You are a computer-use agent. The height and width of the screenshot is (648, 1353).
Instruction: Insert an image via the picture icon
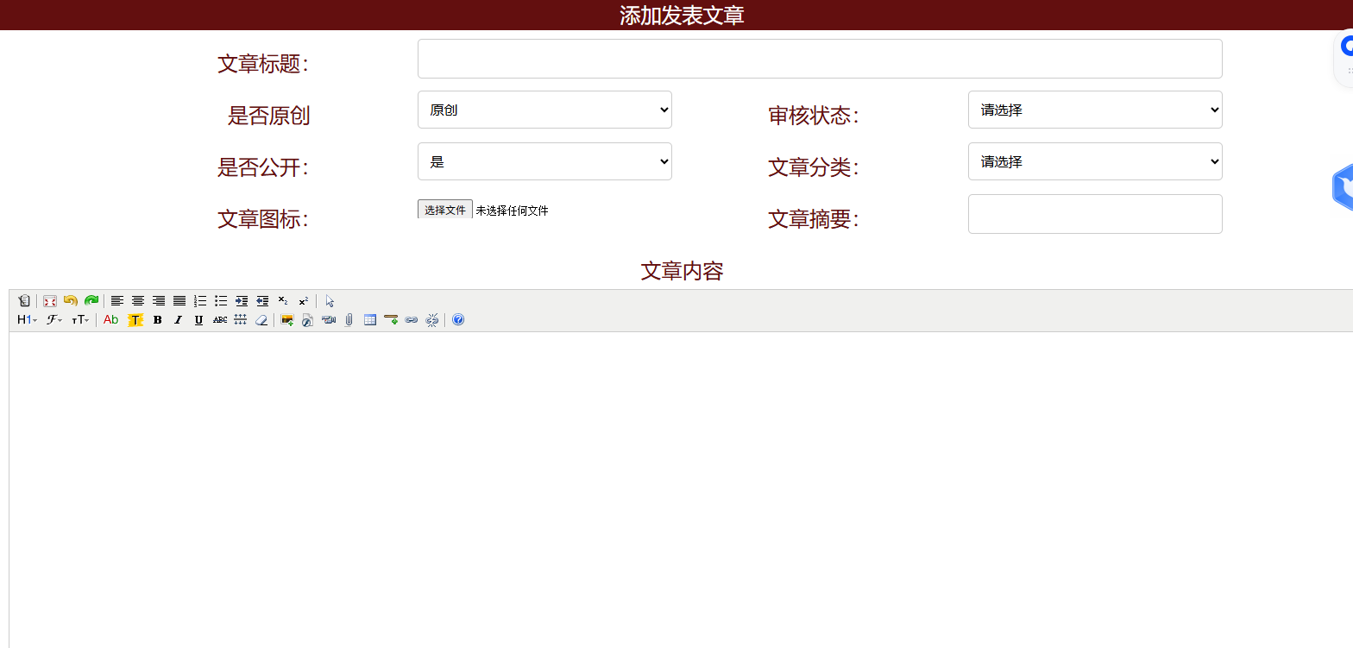coord(287,320)
